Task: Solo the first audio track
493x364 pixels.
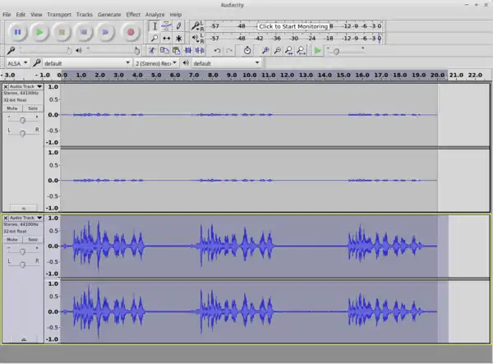Action: 33,108
